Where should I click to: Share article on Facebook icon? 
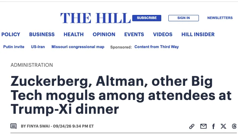(213, 126)
